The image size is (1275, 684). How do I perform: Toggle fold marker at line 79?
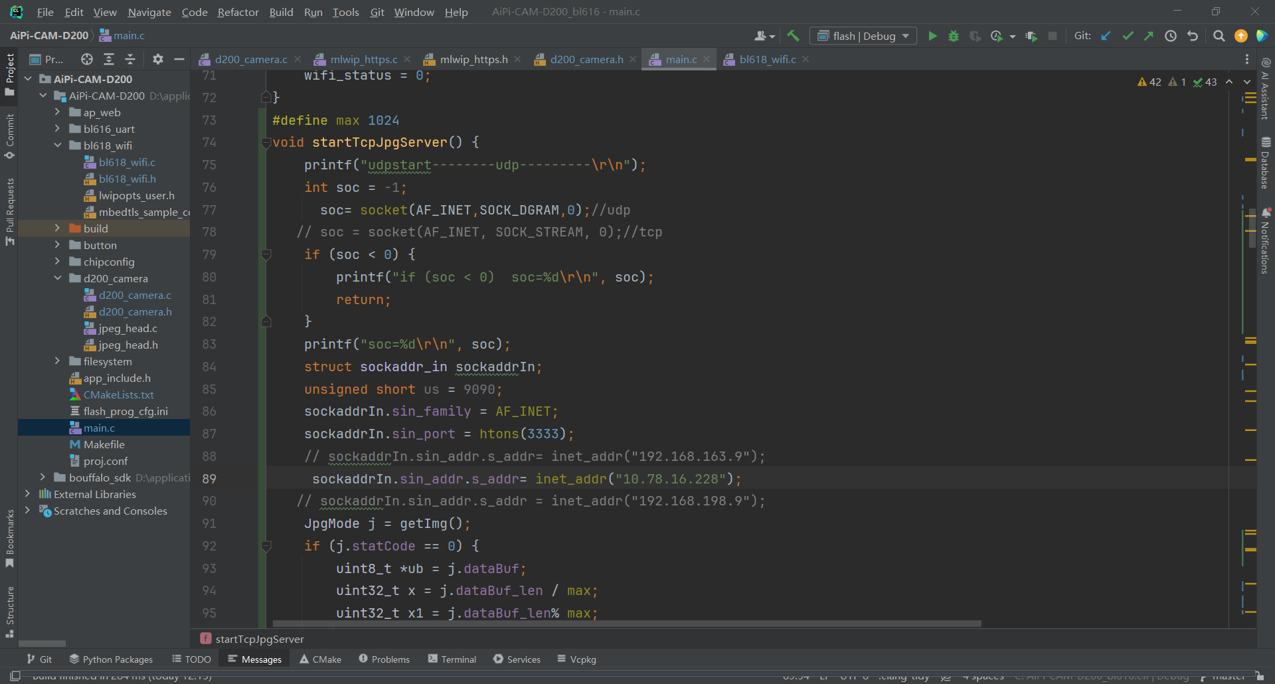pyautogui.click(x=266, y=254)
